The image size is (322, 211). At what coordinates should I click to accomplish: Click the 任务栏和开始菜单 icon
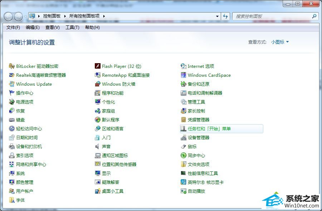click(184, 129)
